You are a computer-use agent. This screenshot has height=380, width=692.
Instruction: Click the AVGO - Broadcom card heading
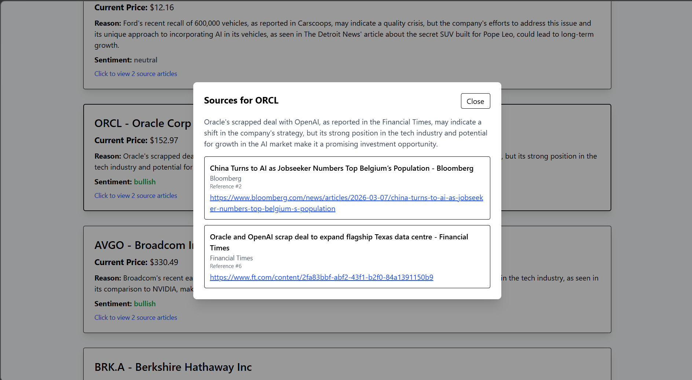144,245
